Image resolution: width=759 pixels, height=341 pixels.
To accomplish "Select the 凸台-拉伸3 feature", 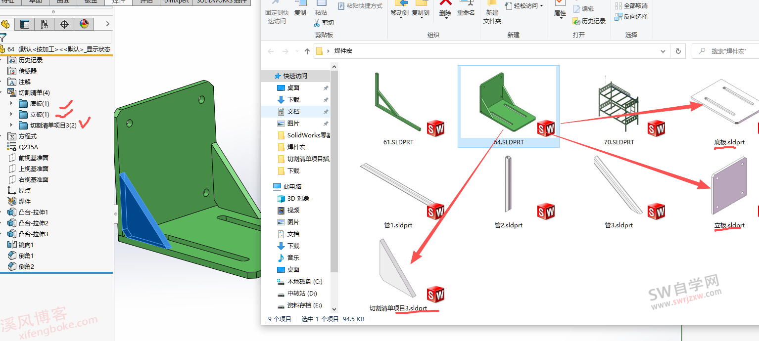I will click(28, 234).
